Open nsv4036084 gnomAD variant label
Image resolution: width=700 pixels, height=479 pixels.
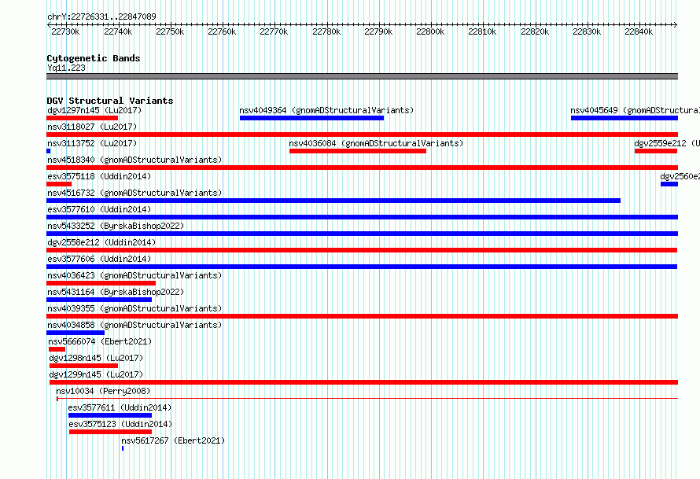[x=376, y=143]
